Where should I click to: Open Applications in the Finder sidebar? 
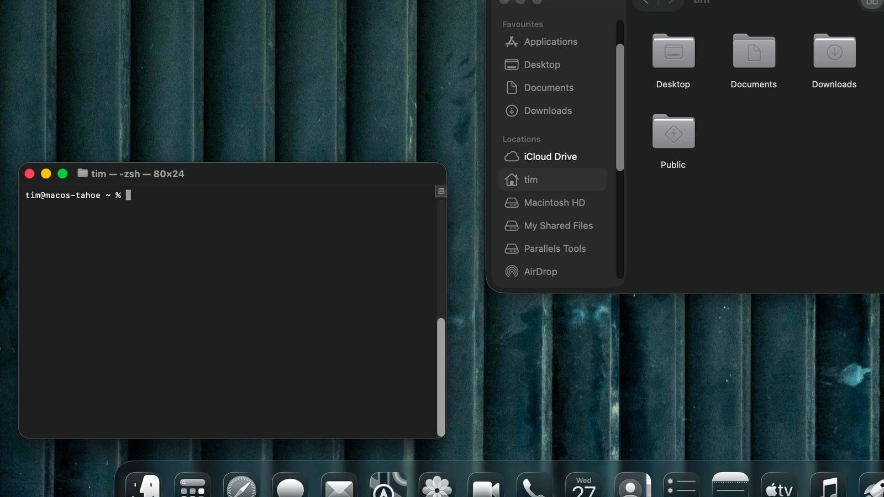(550, 42)
